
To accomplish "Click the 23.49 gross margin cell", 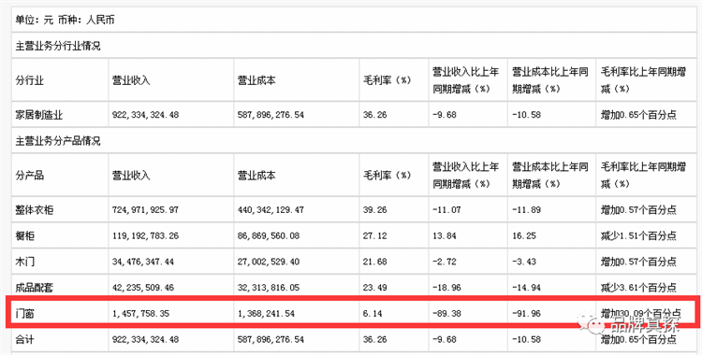I will (x=374, y=288).
